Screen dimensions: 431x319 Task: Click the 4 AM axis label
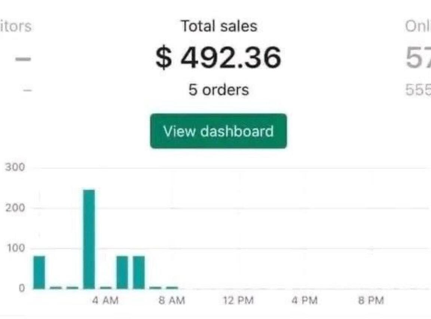(x=106, y=300)
